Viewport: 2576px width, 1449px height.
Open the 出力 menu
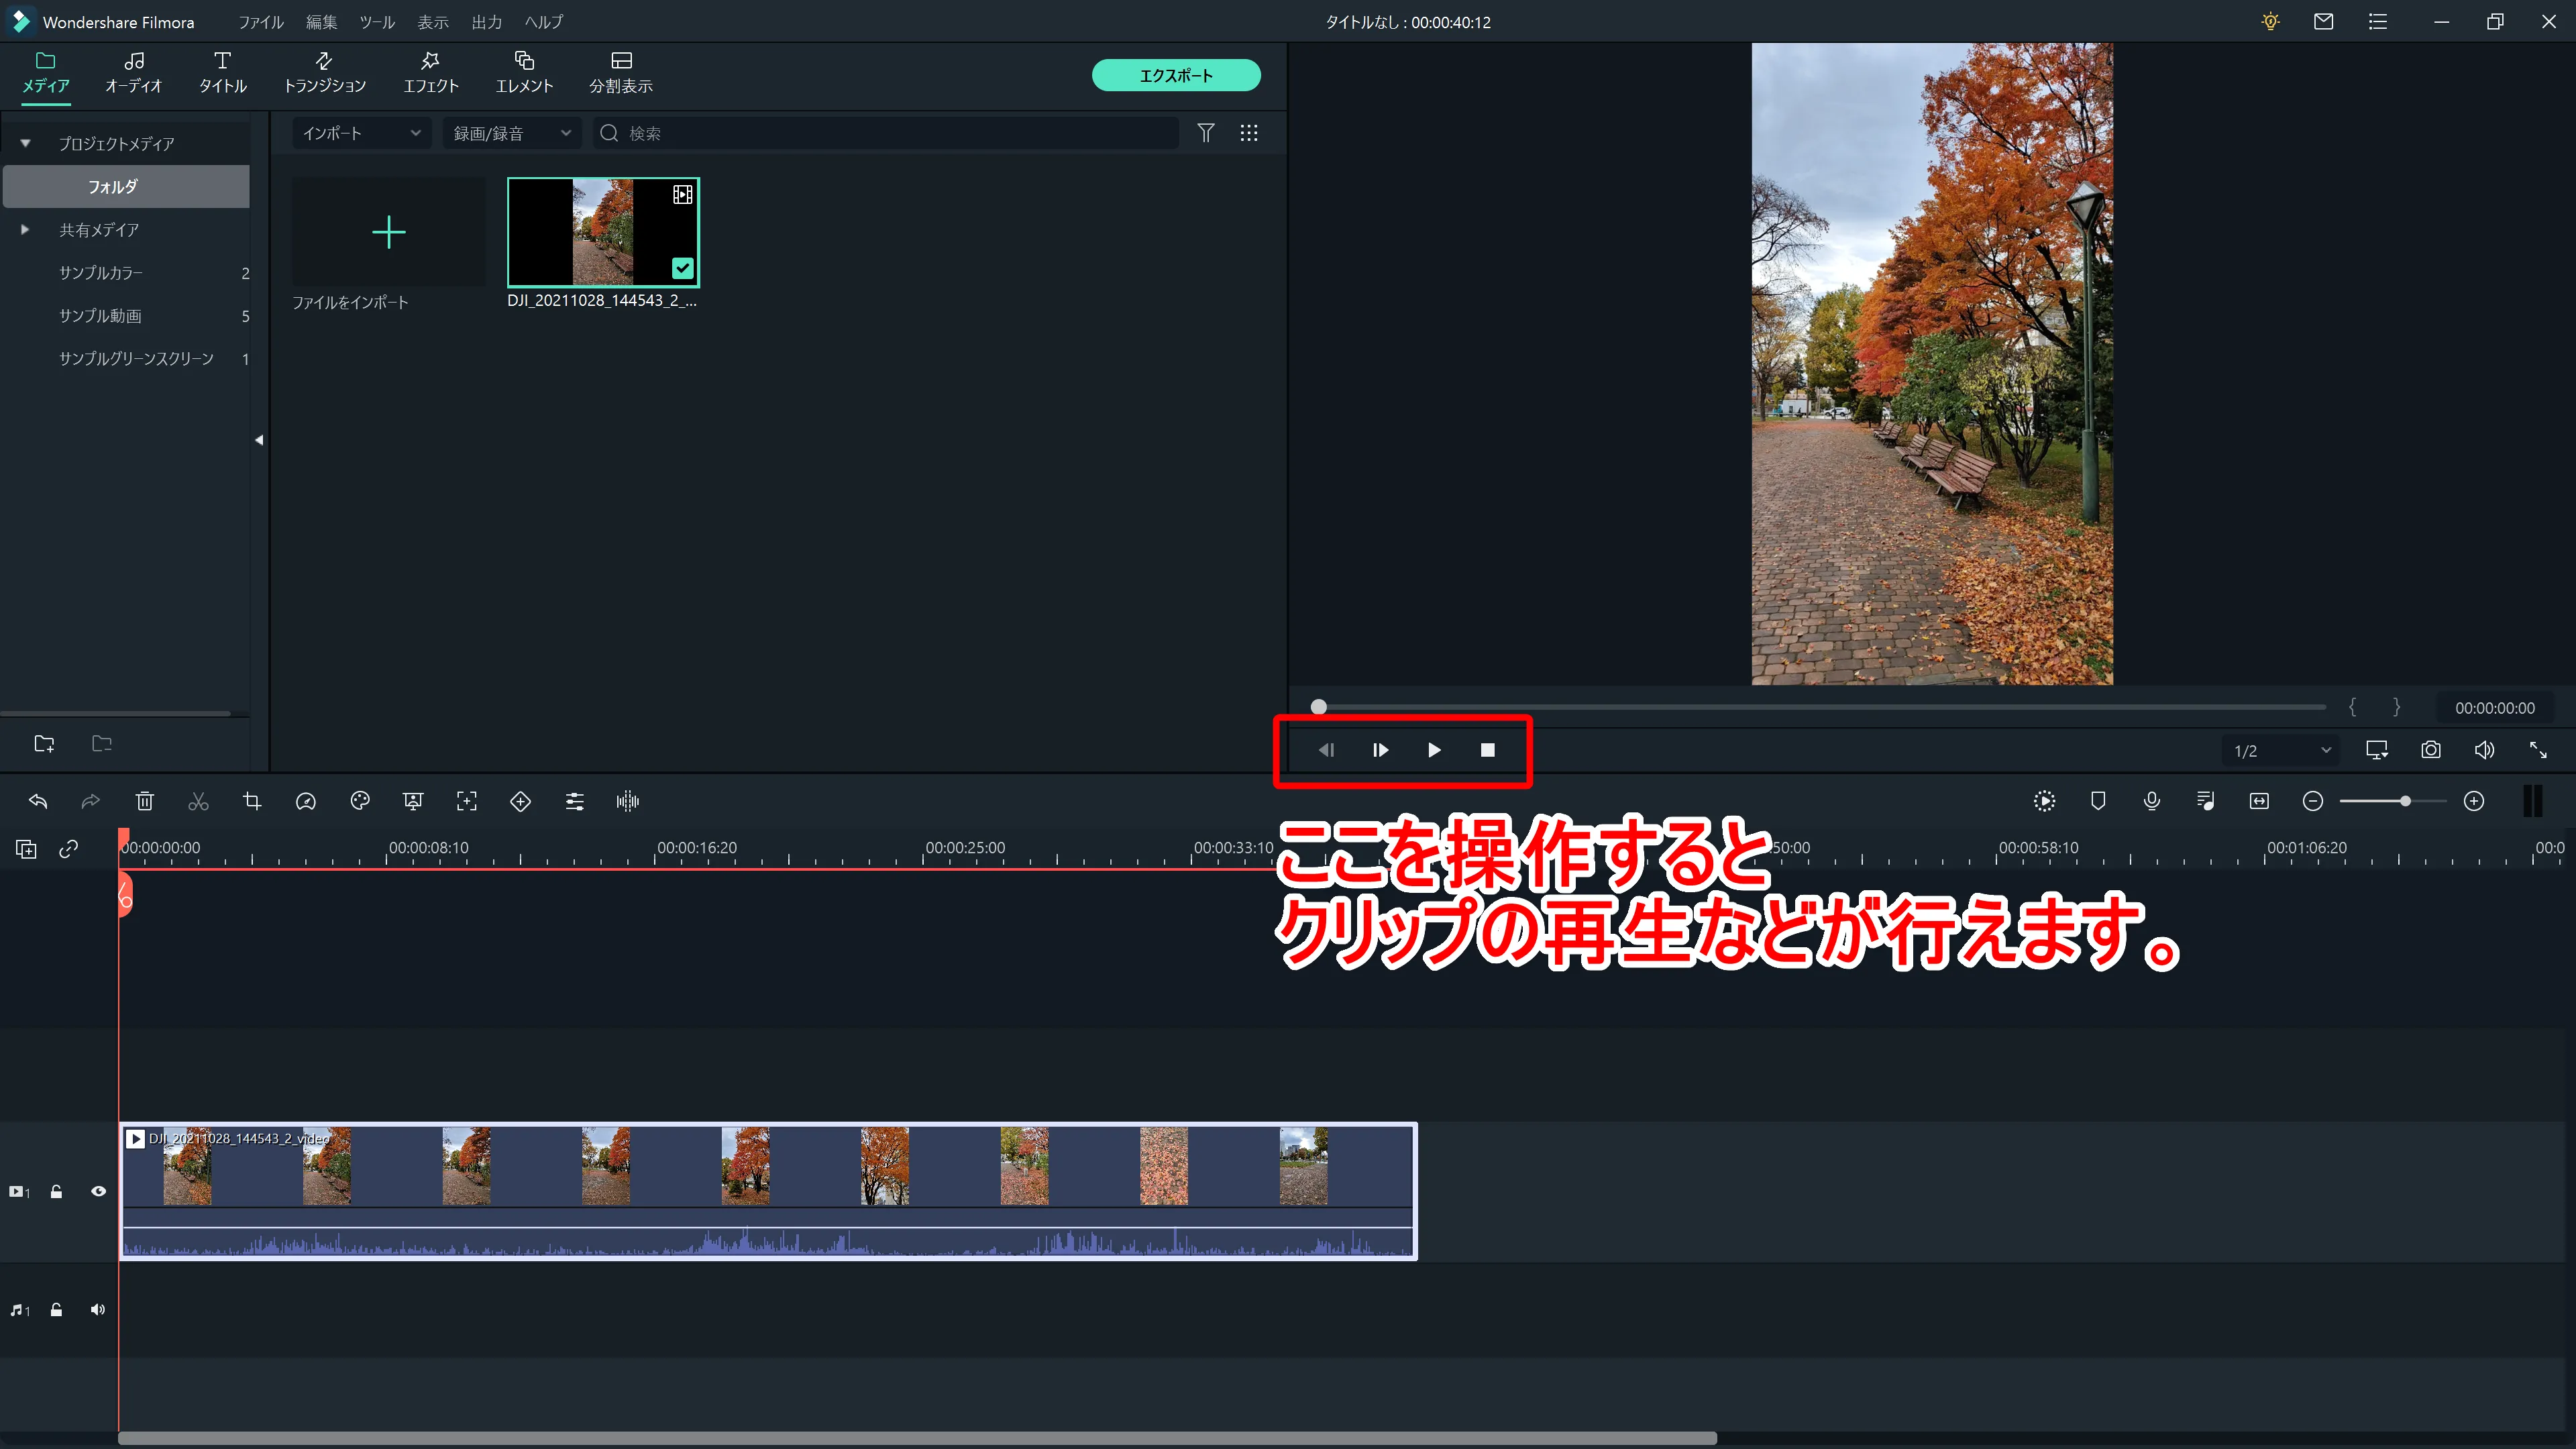487,22
